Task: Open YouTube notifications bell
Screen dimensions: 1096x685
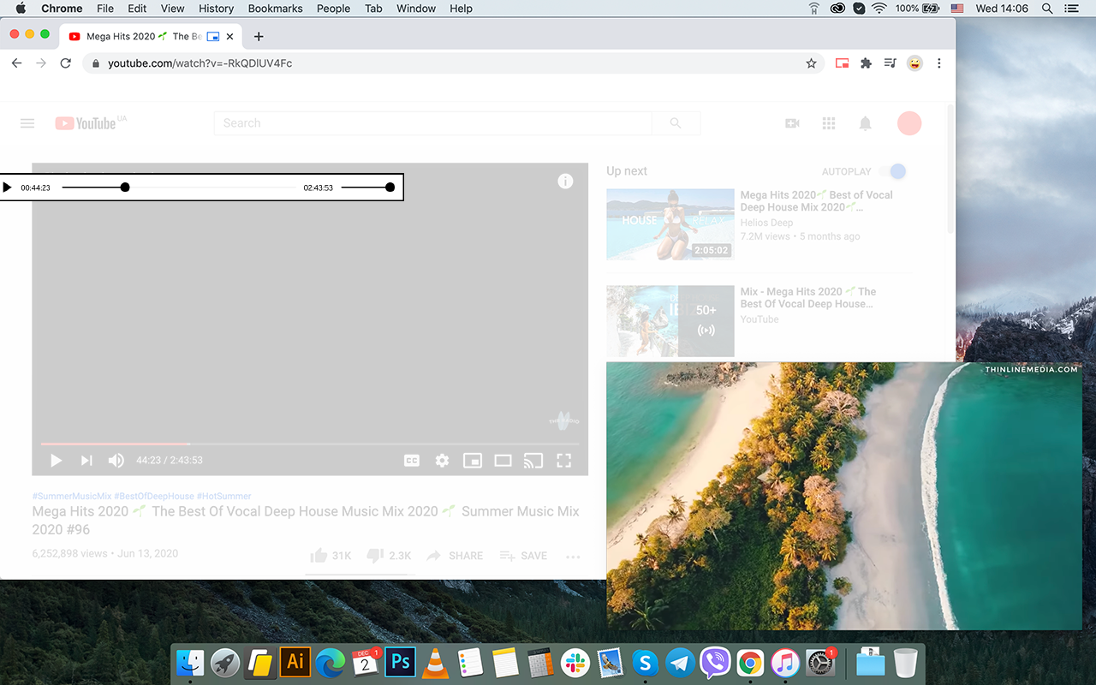Action: point(865,123)
